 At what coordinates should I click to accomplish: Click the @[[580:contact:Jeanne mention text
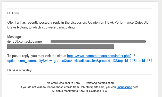[x=25, y=41]
